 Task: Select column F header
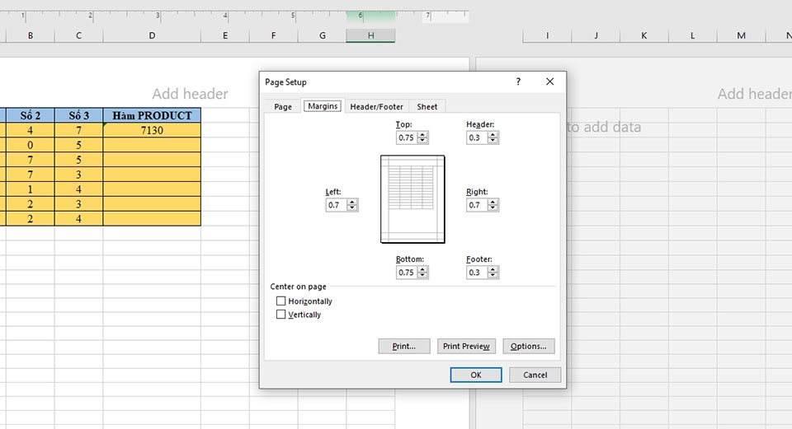click(x=274, y=35)
